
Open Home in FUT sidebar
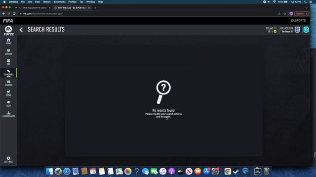[8, 41]
